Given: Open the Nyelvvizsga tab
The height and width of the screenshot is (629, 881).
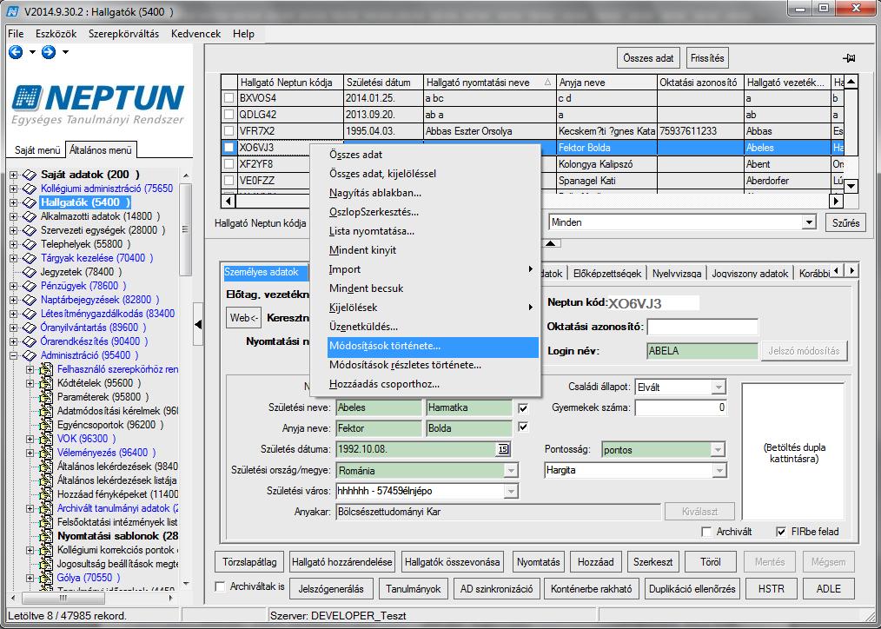Looking at the screenshot, I should (x=677, y=274).
